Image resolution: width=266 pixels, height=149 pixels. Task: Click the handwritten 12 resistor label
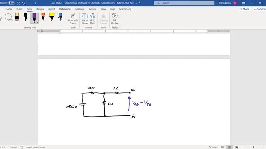coord(116,88)
